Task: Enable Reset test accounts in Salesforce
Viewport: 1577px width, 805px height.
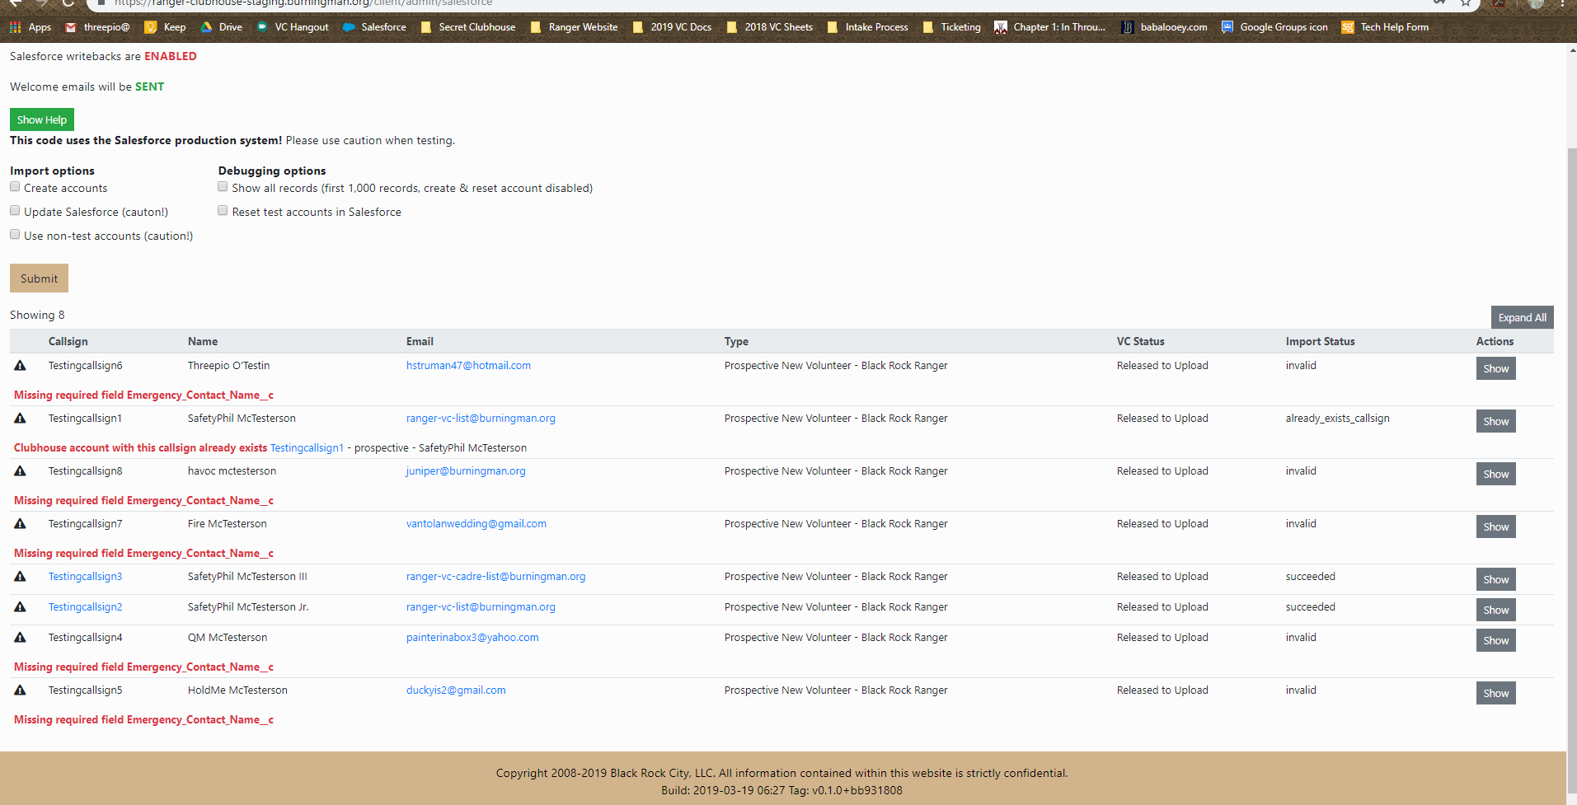Action: (223, 210)
